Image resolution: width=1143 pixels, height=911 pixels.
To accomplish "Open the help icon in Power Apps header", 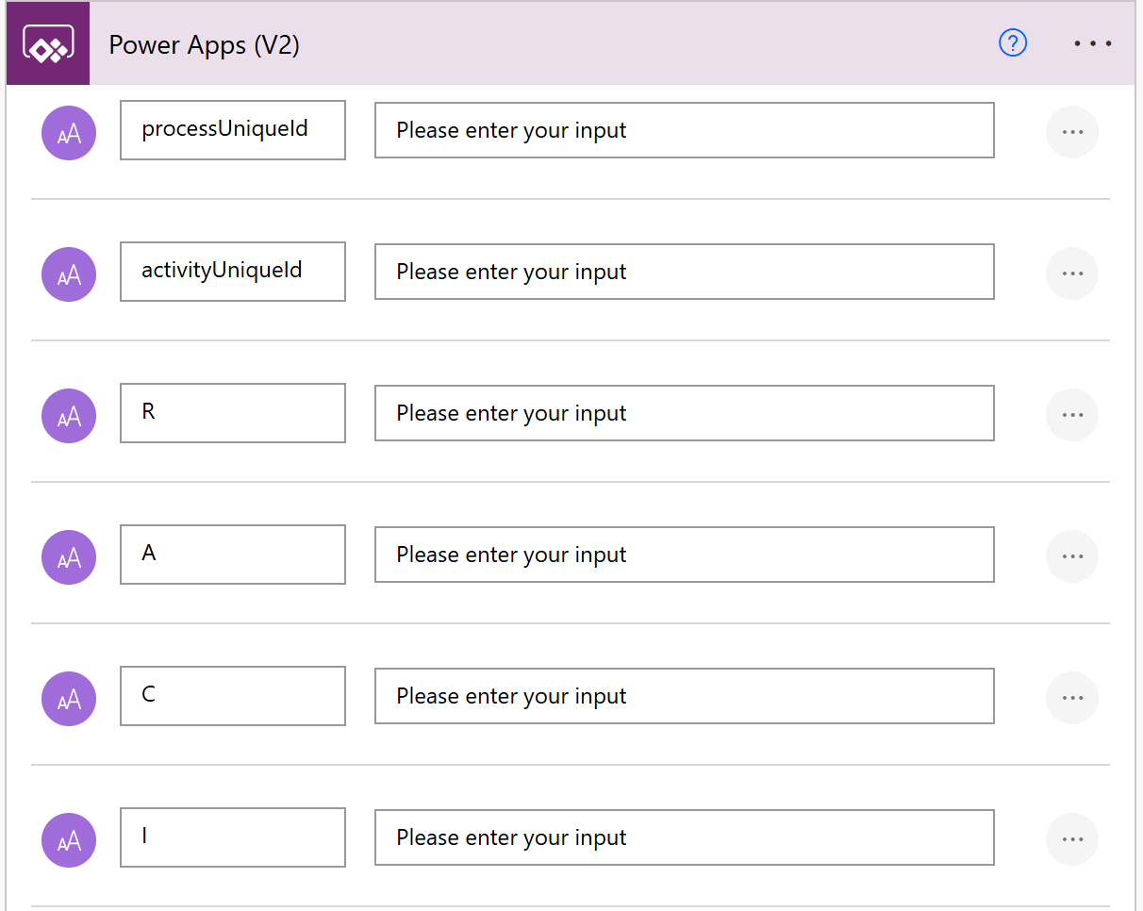I will coord(1012,43).
